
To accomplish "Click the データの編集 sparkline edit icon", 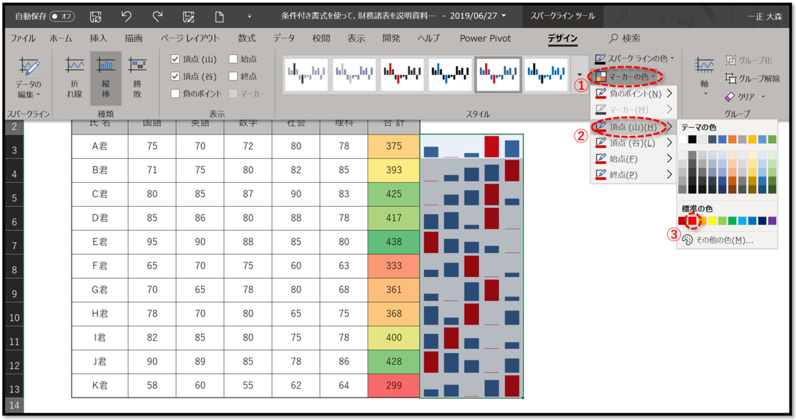I will [x=29, y=66].
